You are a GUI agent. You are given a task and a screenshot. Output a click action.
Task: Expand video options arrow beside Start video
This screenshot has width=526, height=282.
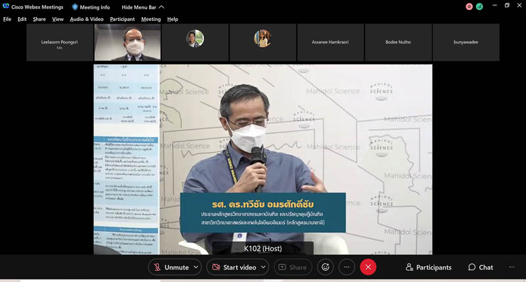pos(264,267)
